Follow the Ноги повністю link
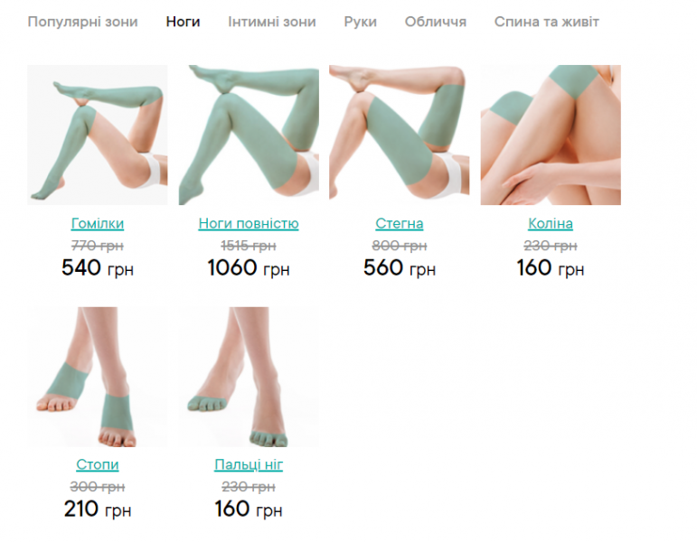This screenshot has height=542, width=697. point(249,223)
